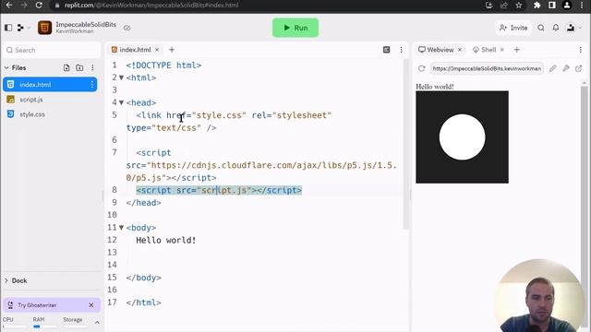Click the privacy eye icon beside repl name

pos(127,28)
